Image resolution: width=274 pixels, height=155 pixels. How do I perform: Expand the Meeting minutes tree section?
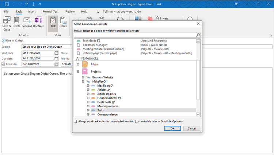88,106
